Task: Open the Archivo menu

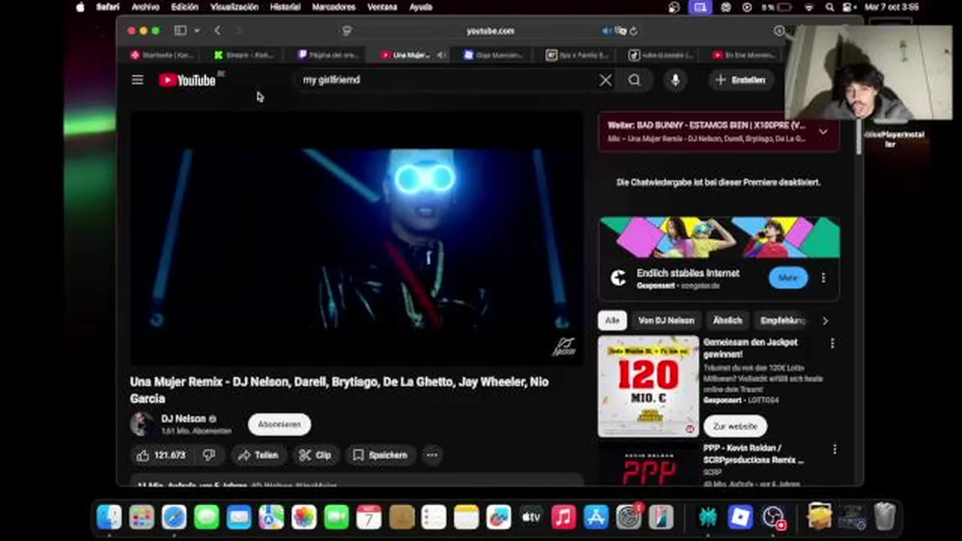Action: point(145,7)
